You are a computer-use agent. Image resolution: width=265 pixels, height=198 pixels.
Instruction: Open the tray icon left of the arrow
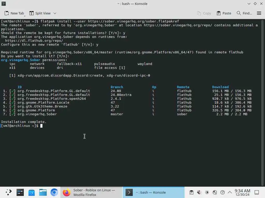click(x=223, y=192)
